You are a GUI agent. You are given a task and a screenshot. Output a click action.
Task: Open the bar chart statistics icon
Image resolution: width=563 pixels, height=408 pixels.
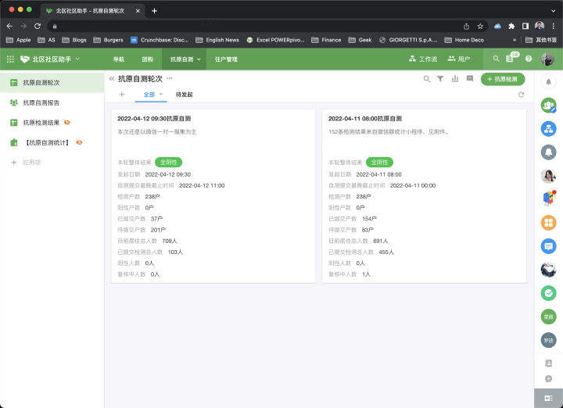[455, 79]
